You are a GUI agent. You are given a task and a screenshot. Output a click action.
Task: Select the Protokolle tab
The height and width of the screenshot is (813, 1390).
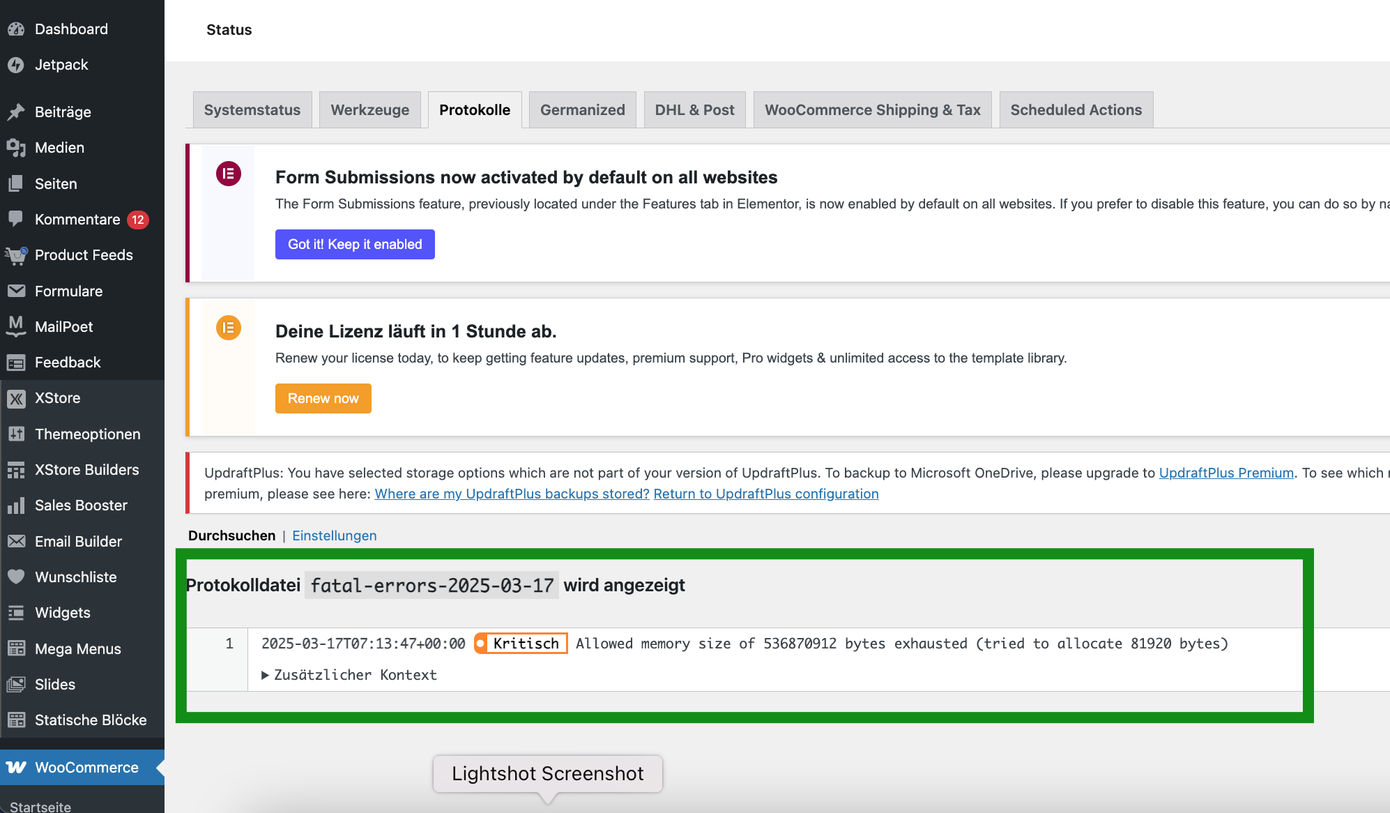click(475, 109)
